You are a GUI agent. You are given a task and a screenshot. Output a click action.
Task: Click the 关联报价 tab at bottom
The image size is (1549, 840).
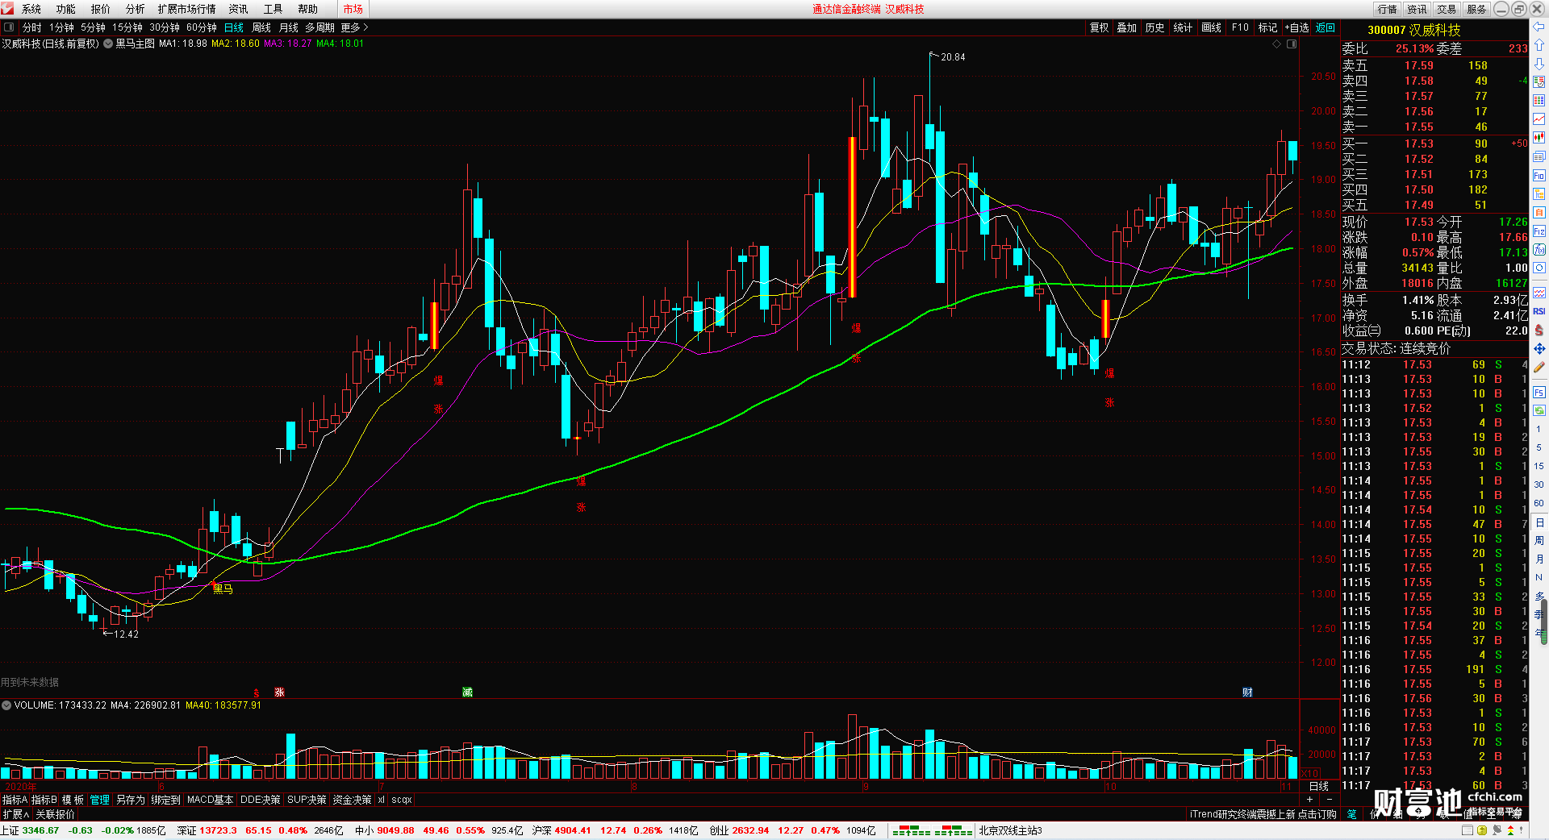click(55, 815)
